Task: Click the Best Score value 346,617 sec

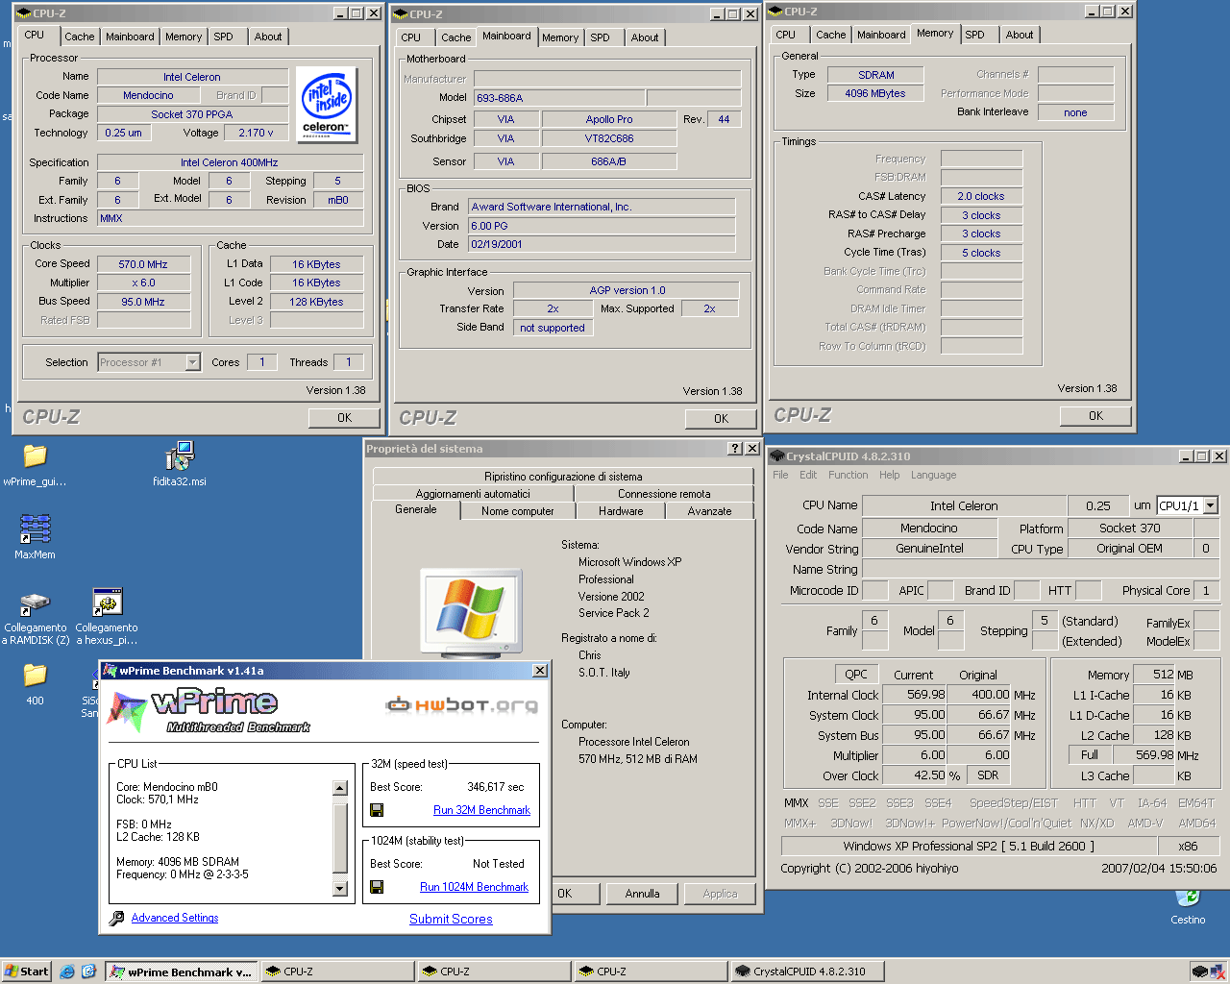Action: pos(496,787)
